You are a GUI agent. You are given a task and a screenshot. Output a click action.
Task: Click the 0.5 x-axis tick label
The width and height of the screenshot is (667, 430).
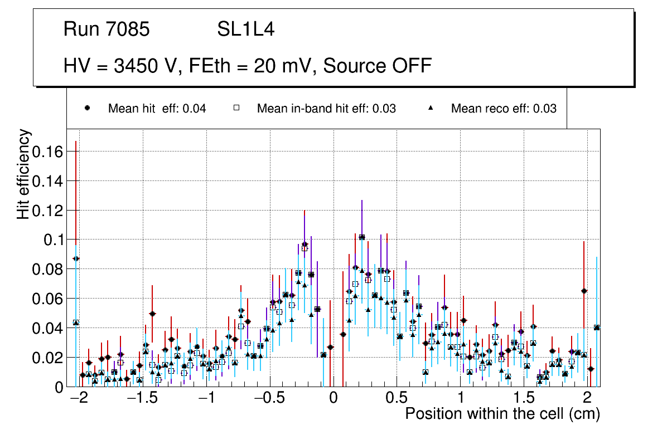[396, 398]
